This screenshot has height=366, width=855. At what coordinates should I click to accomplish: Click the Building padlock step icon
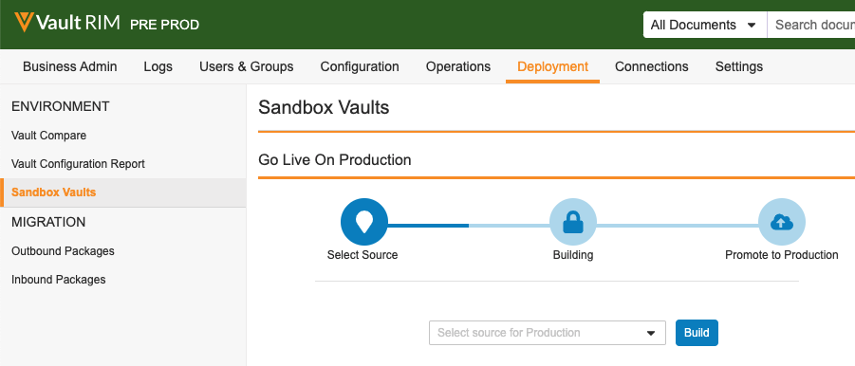click(573, 222)
